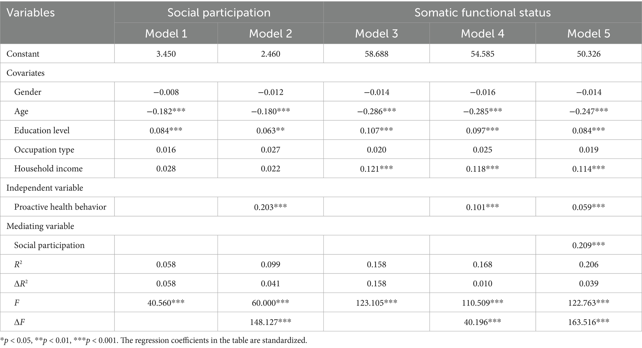Select the Occupation type row label

click(x=44, y=150)
